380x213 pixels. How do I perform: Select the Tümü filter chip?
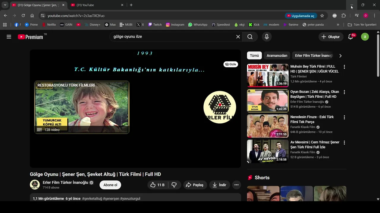254,55
